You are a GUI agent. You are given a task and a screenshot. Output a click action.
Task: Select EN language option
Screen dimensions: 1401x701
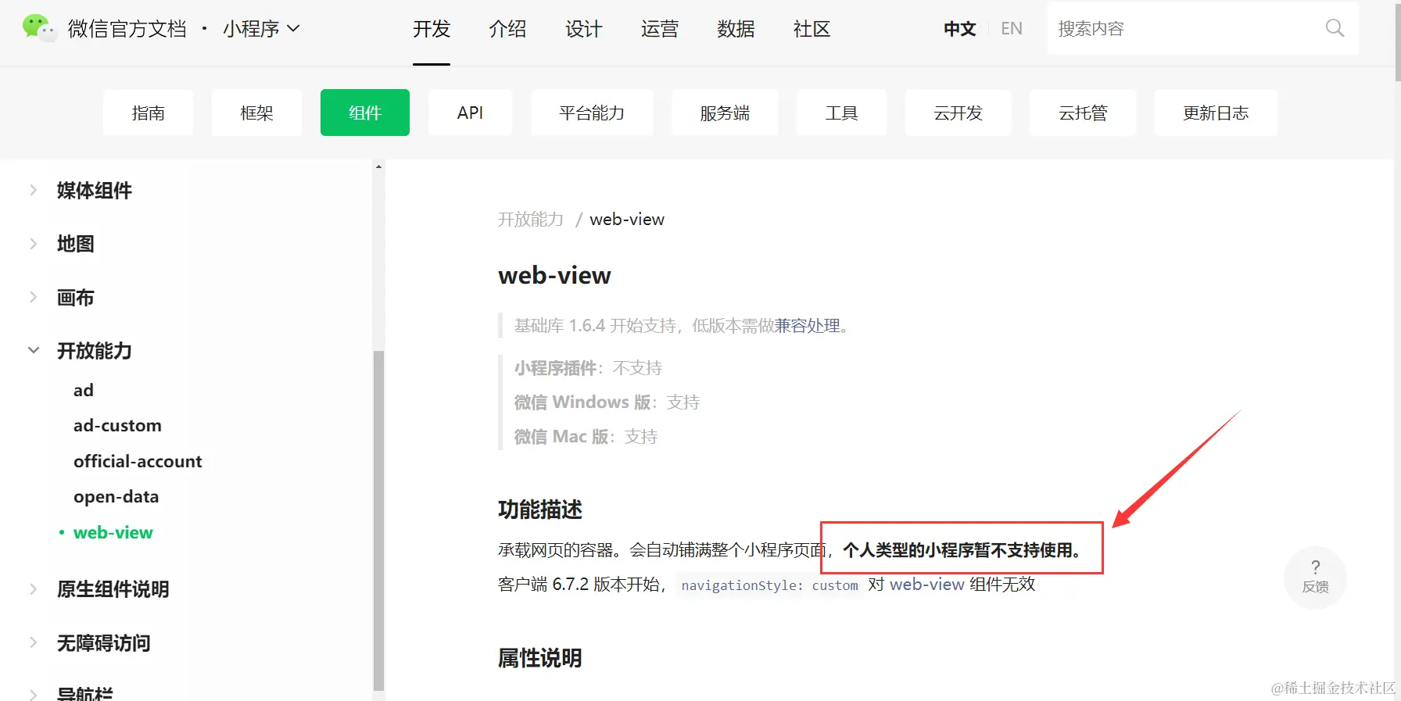point(1012,29)
